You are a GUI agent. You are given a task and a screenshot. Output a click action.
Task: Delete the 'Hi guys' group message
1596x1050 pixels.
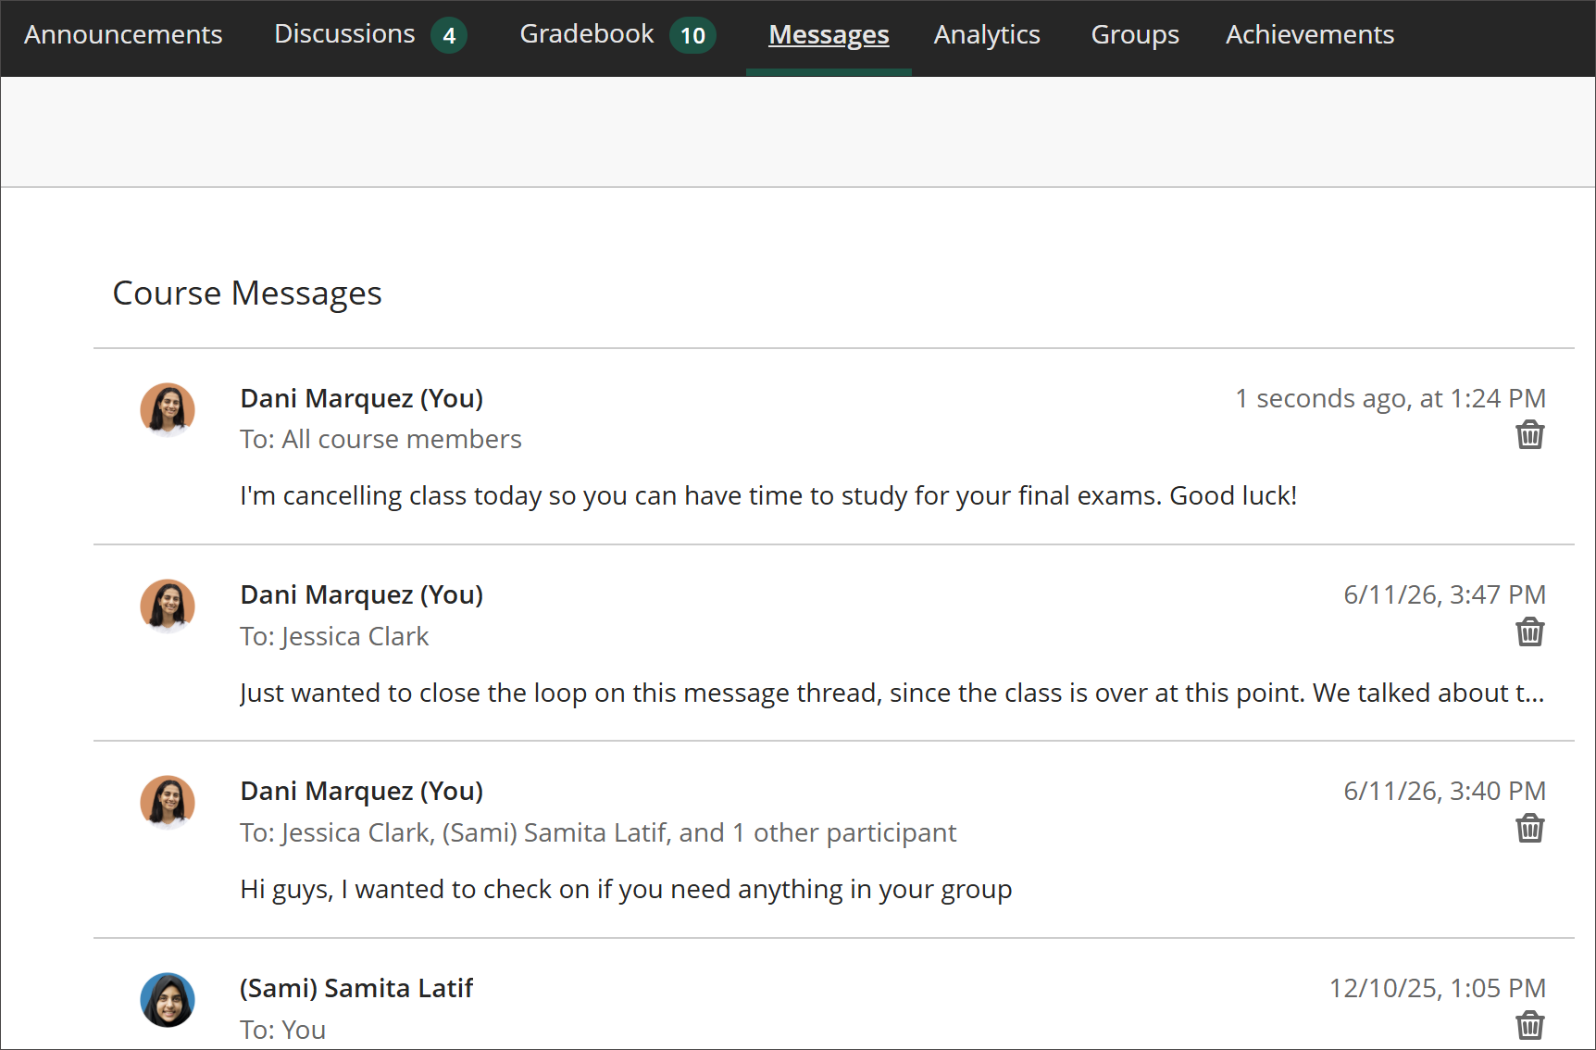pos(1529,829)
